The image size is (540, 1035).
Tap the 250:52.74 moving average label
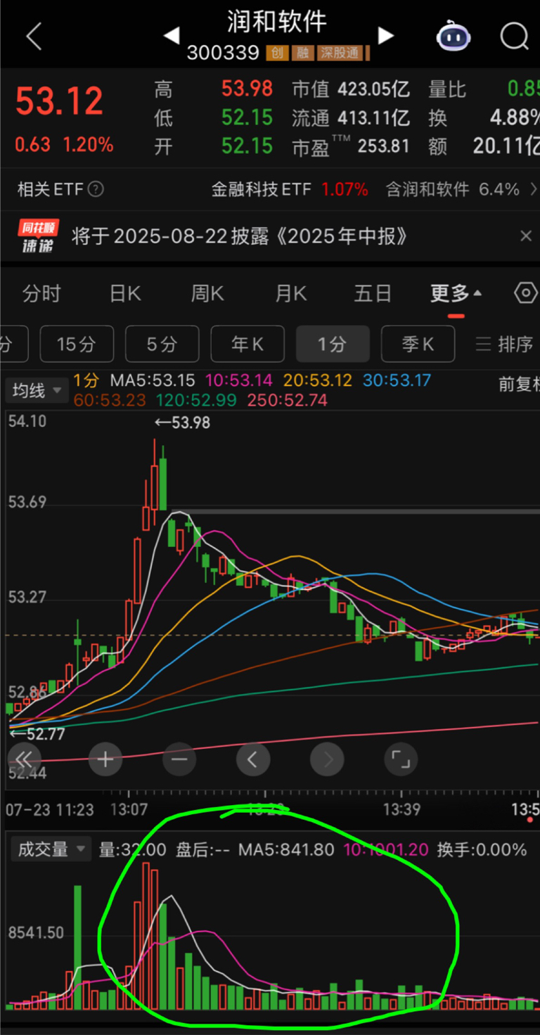tap(288, 400)
